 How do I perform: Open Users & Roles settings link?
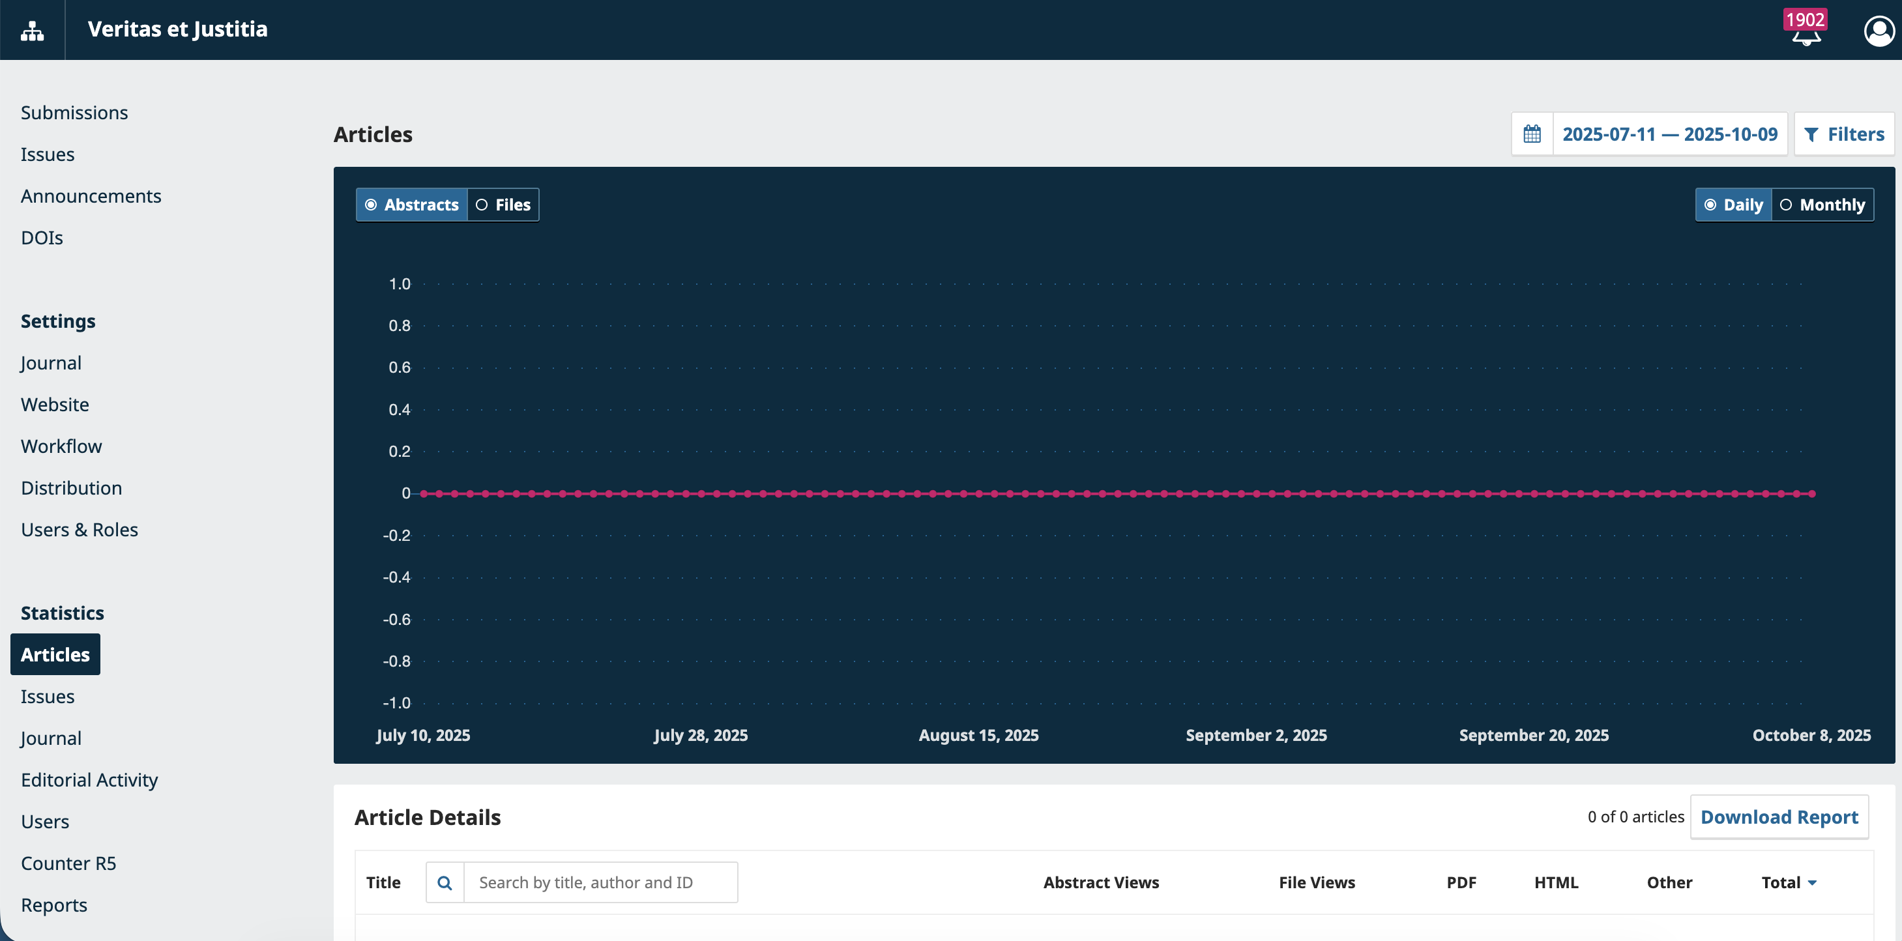(79, 530)
